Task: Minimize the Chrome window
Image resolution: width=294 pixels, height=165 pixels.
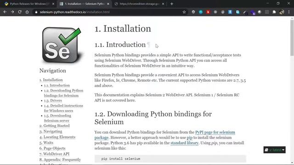Action: pyautogui.click(x=267, y=3)
